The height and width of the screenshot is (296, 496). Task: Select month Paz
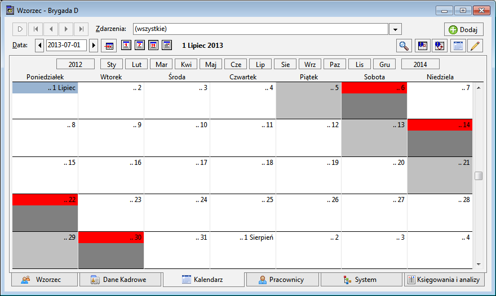click(335, 64)
